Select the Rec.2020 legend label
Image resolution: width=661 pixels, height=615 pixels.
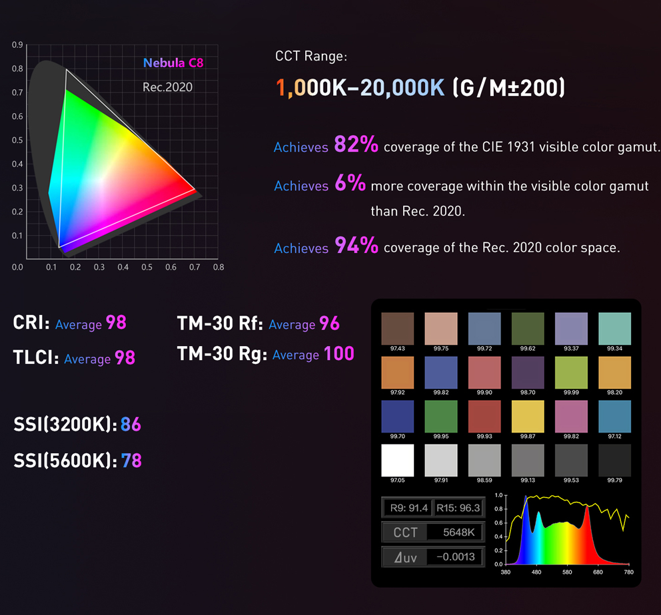coord(167,87)
